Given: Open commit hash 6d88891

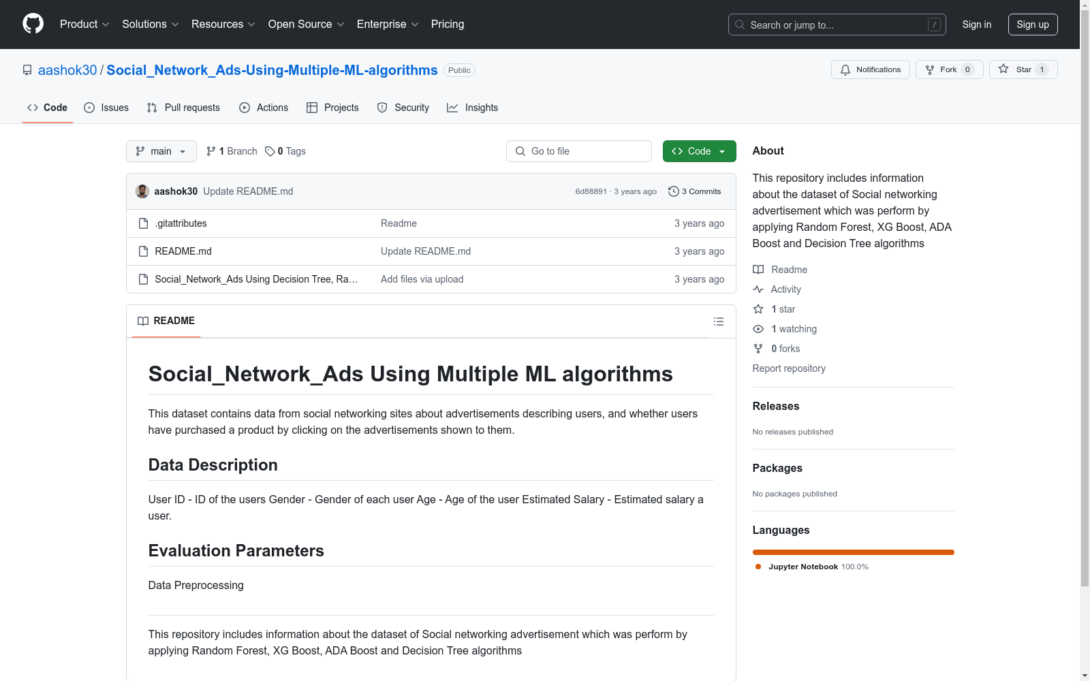Looking at the screenshot, I should click(x=591, y=191).
